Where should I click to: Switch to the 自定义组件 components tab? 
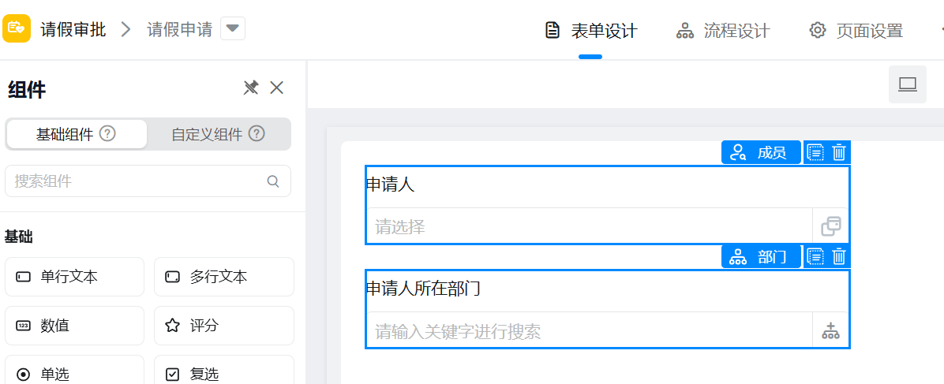tap(207, 134)
